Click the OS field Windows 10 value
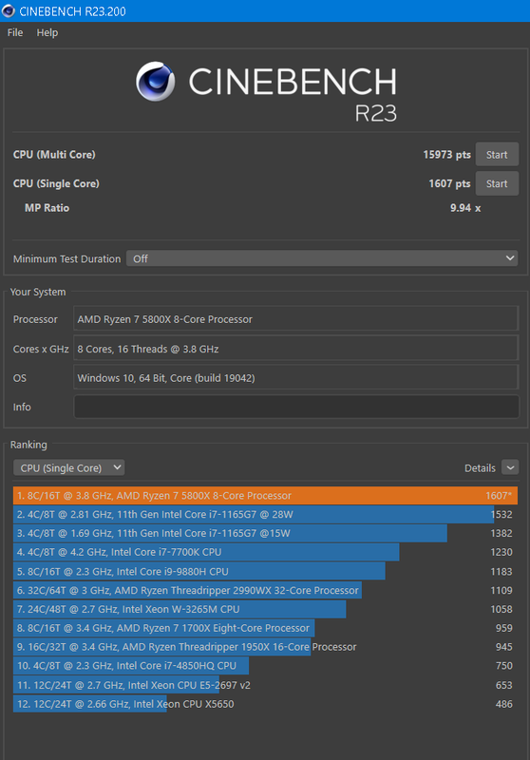 coord(296,377)
